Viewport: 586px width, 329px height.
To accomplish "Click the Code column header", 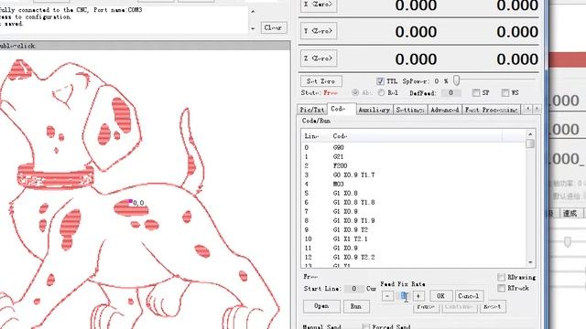I will [x=416, y=136].
